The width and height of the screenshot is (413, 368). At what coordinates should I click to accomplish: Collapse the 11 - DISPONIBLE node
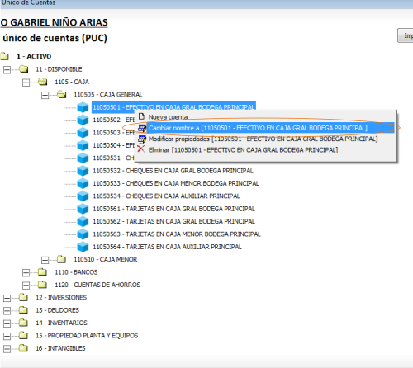(x=7, y=69)
